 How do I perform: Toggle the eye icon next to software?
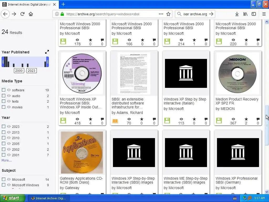(9, 90)
